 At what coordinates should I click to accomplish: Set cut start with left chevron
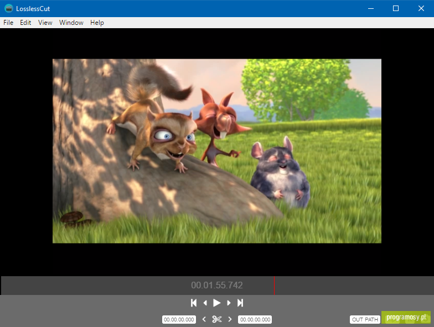[x=204, y=319]
